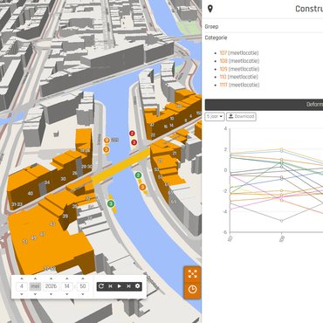Play the time animation
The width and height of the screenshot is (323, 323).
[x=120, y=286]
